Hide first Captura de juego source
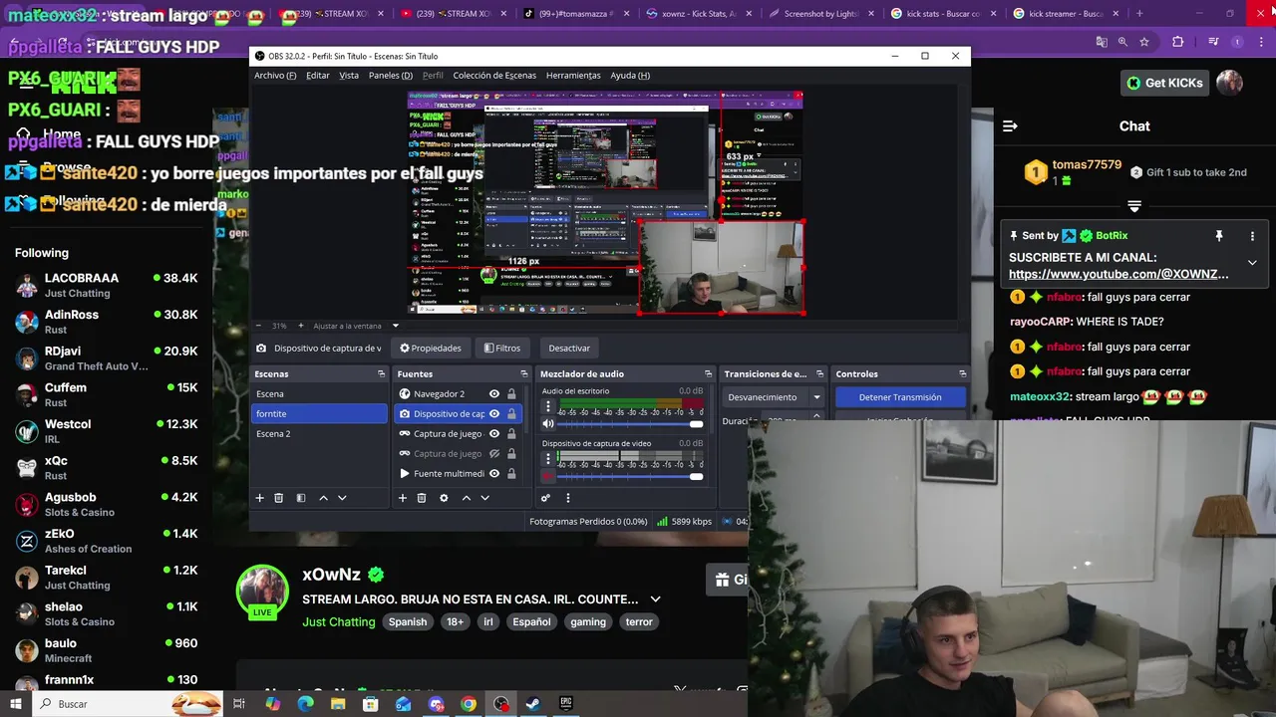This screenshot has height=717, width=1276. 493,433
